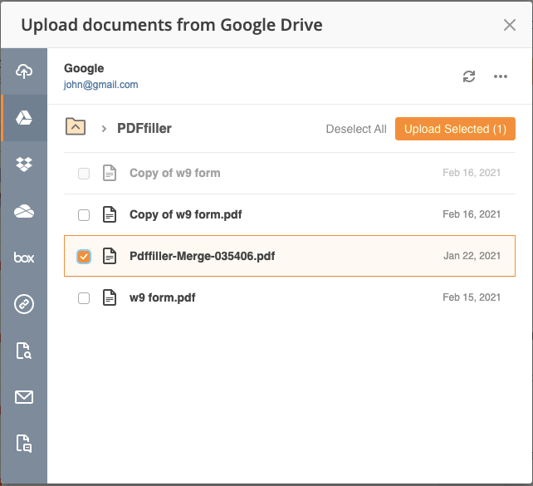
Task: Open the add-from-URL link option
Action: pyautogui.click(x=24, y=304)
